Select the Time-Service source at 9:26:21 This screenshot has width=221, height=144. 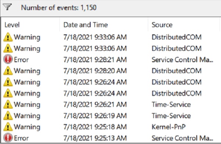[171, 104]
